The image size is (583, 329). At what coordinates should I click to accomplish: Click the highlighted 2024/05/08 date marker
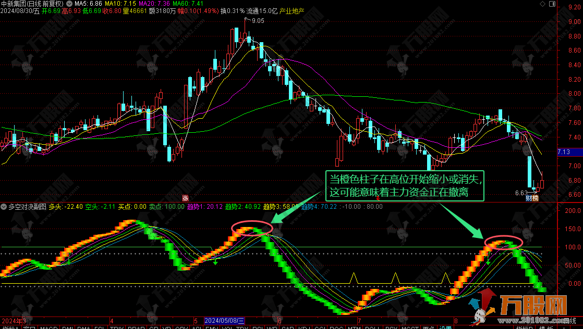click(x=225, y=321)
